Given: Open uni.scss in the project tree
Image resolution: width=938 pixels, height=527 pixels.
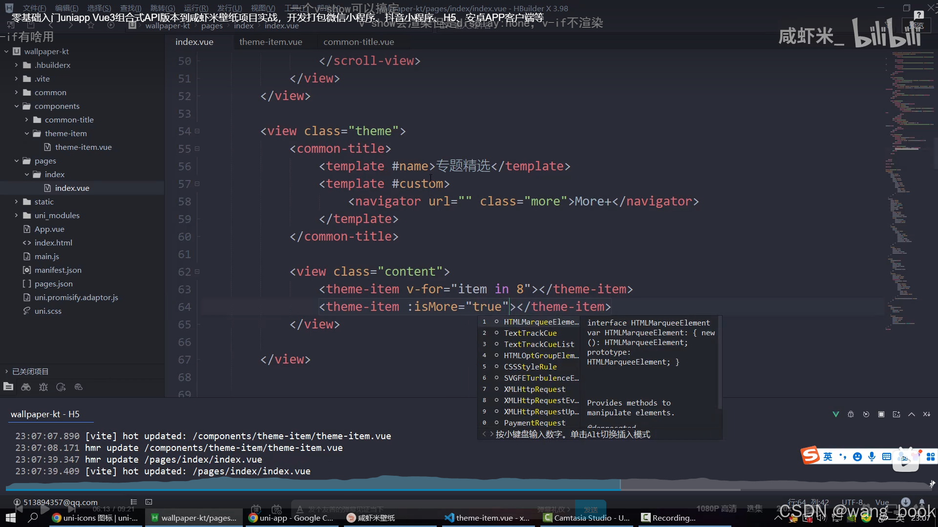Looking at the screenshot, I should pos(48,311).
